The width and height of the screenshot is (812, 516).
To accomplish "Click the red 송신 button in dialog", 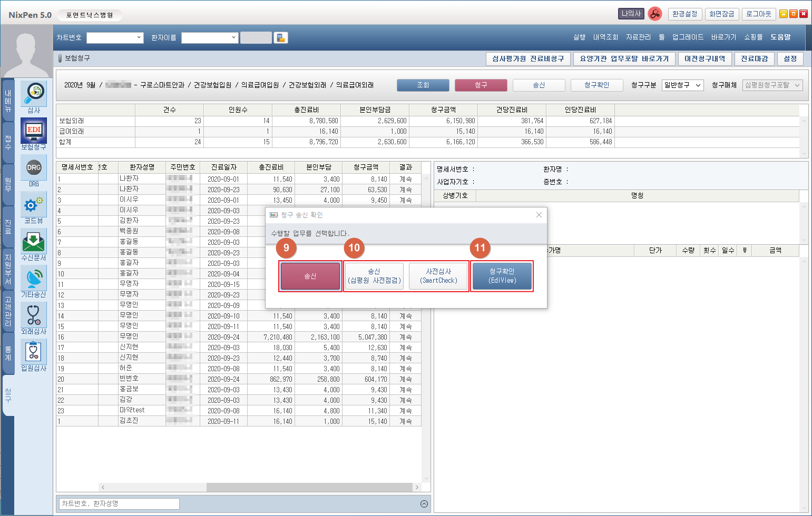I will 310,276.
